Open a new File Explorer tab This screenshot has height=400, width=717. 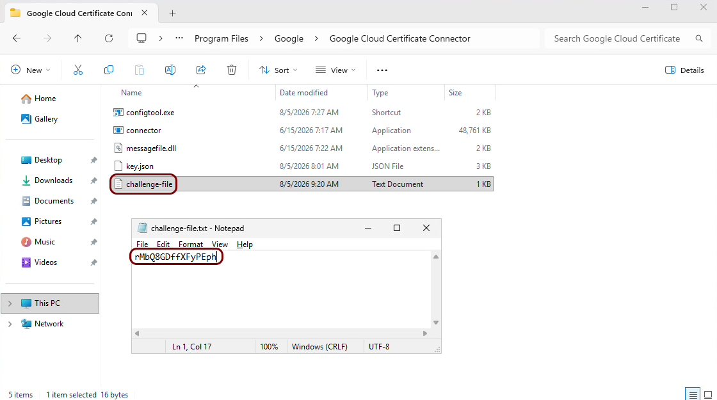pos(172,13)
